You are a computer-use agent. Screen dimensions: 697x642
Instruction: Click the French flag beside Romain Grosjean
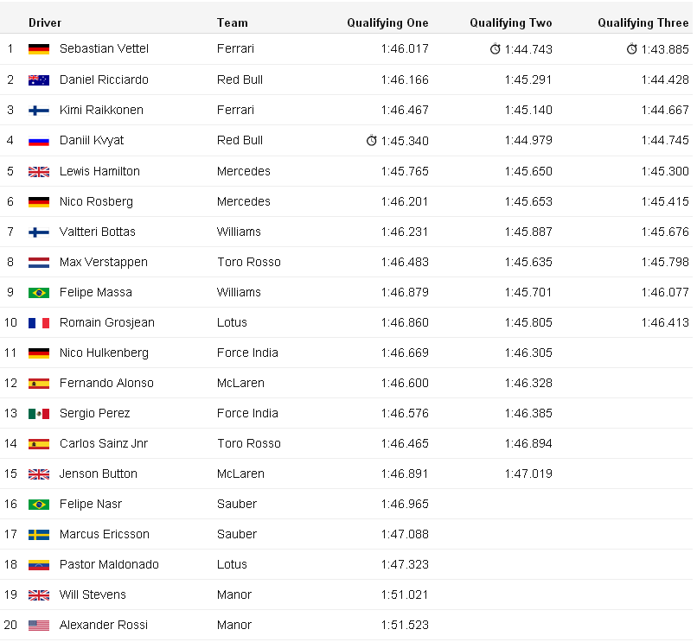(x=39, y=322)
